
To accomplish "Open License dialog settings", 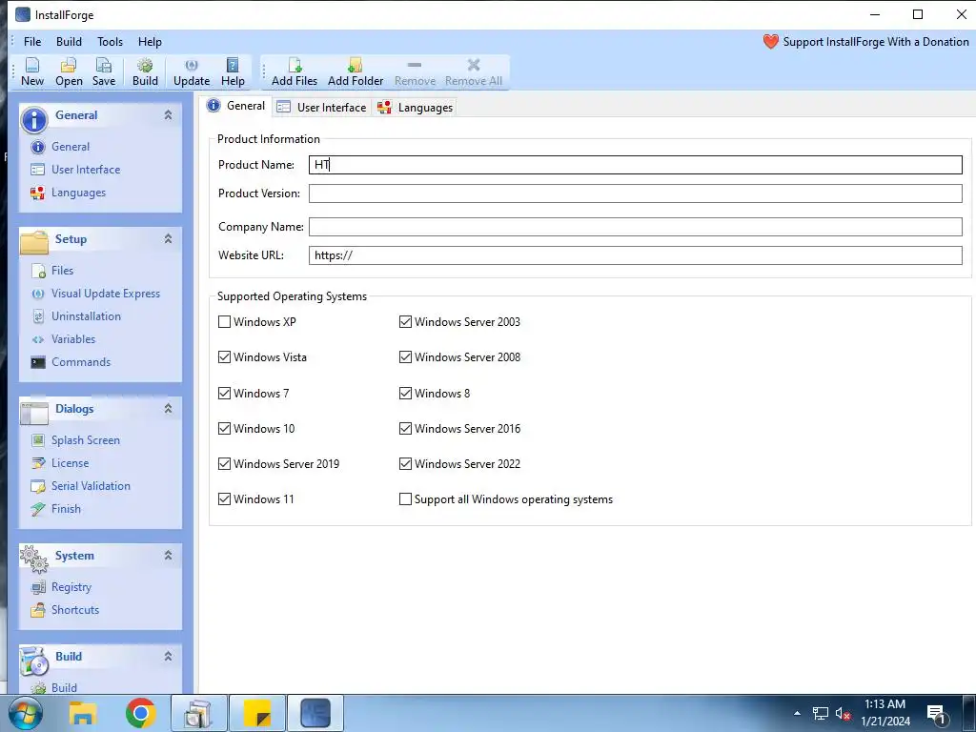I will click(70, 463).
